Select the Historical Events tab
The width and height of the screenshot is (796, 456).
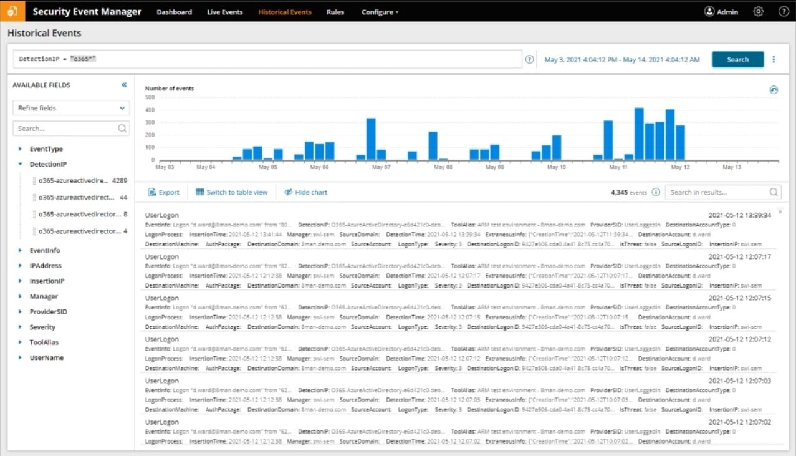click(x=284, y=12)
